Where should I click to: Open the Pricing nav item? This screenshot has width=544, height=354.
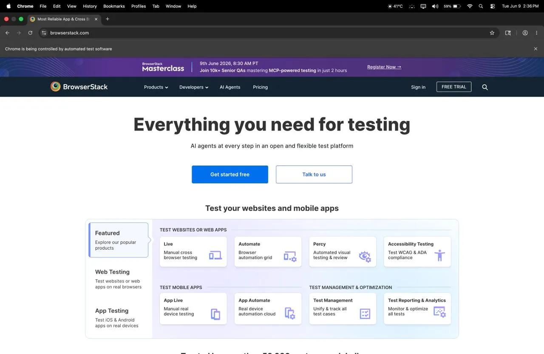point(260,87)
